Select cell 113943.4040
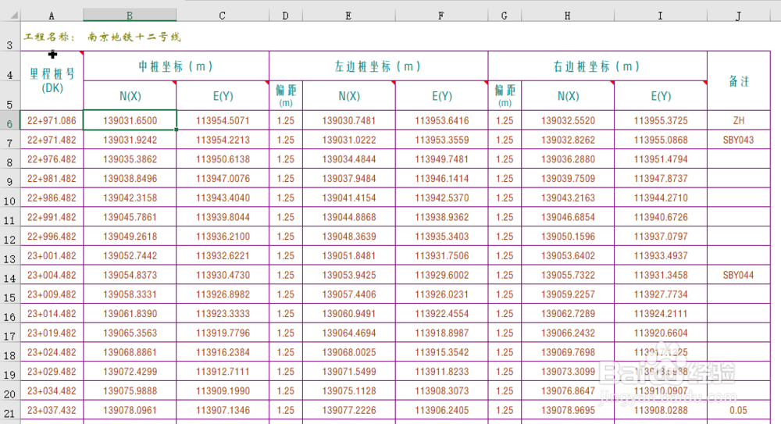 coord(223,198)
